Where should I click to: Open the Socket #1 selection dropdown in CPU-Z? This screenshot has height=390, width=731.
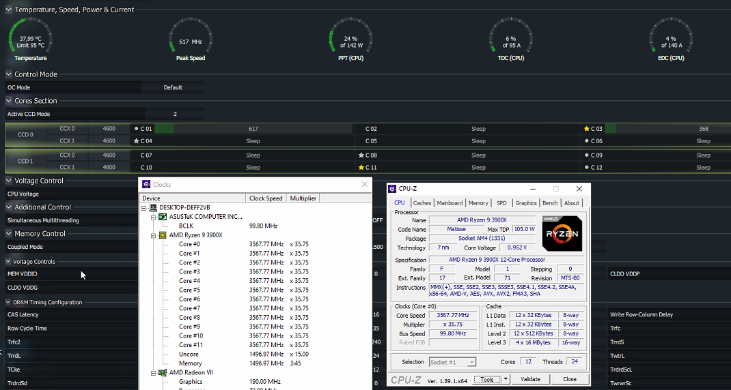[x=472, y=362]
